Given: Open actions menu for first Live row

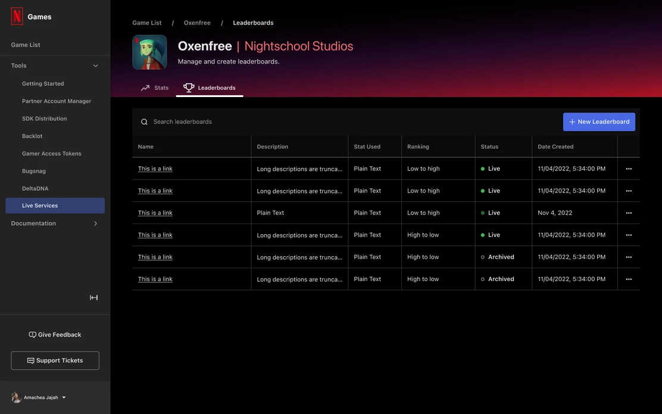Looking at the screenshot, I should point(629,169).
